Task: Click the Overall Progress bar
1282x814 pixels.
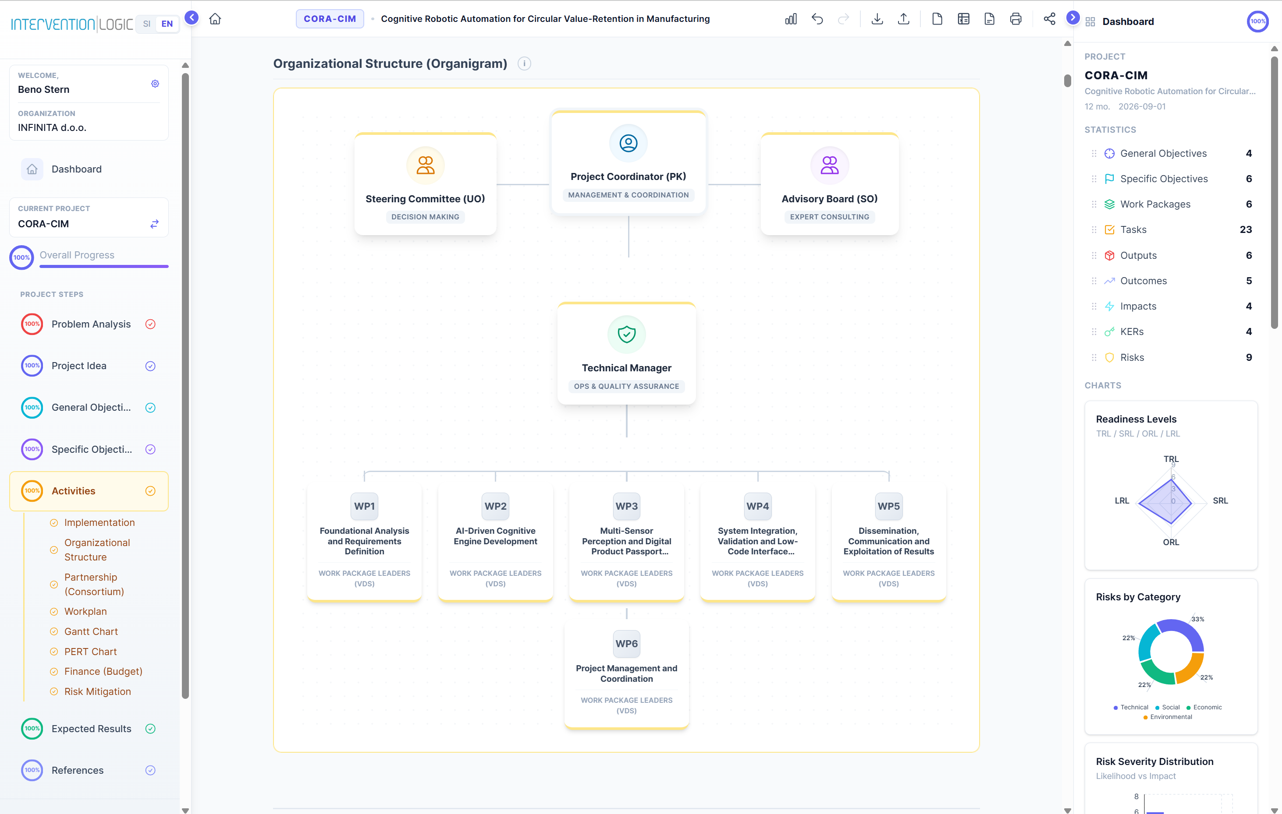Action: tap(104, 266)
